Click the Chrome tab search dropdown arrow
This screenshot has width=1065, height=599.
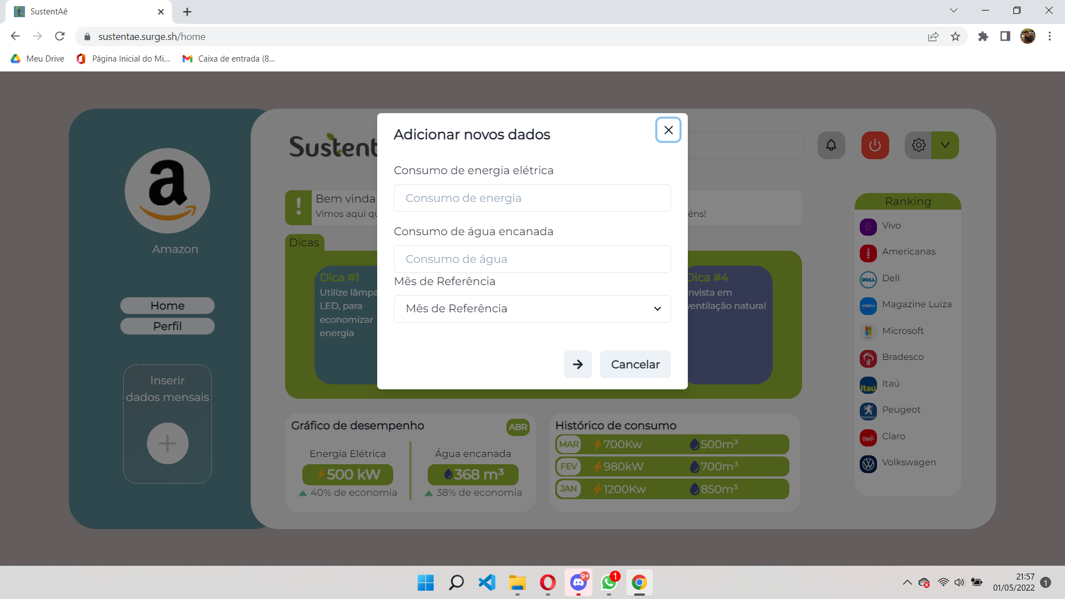[954, 11]
